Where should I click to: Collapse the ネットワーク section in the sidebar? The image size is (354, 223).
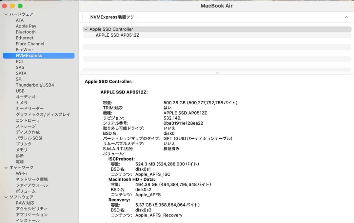coord(5,167)
